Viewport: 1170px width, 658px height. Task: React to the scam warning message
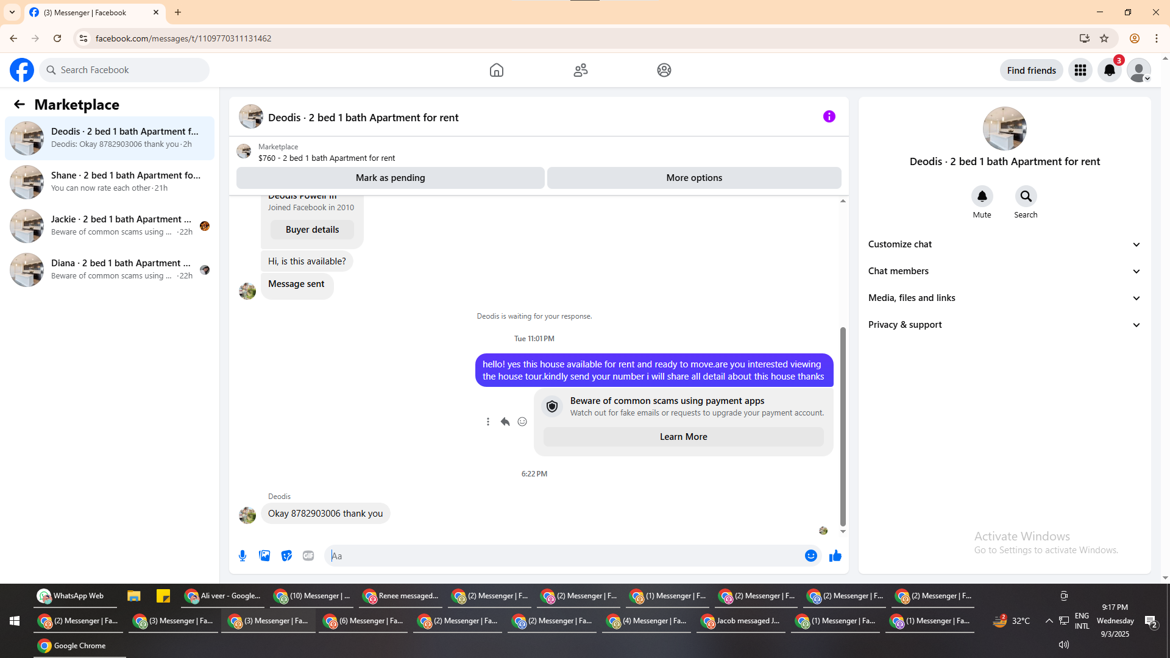522,422
